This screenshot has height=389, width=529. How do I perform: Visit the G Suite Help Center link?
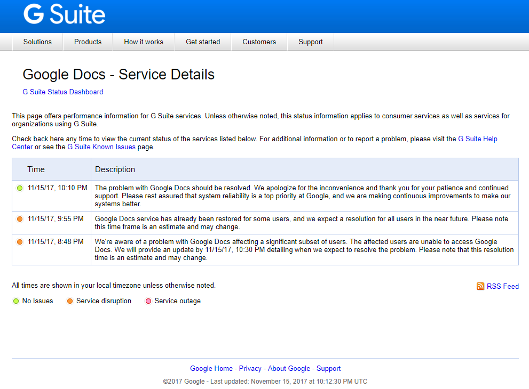tap(477, 139)
